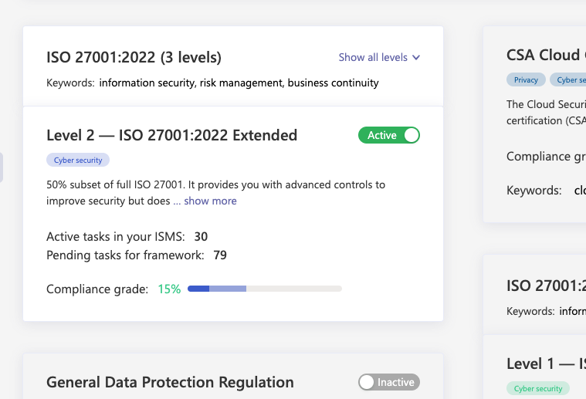Click the side panel handle on left edge
This screenshot has width=586, height=399.
tap(2, 167)
